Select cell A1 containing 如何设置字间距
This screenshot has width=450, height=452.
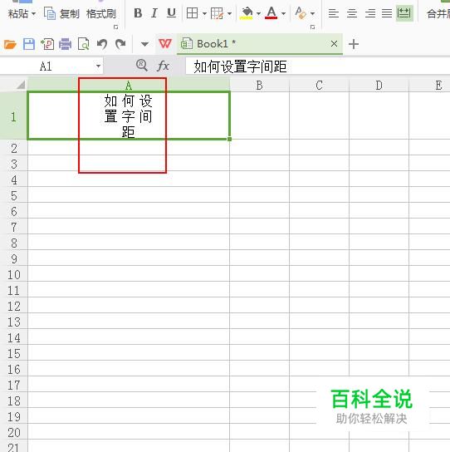point(129,115)
